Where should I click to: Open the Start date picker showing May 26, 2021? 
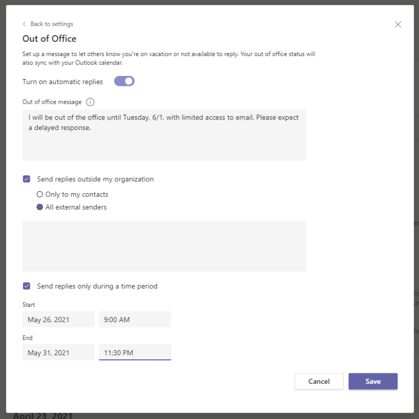(58, 319)
